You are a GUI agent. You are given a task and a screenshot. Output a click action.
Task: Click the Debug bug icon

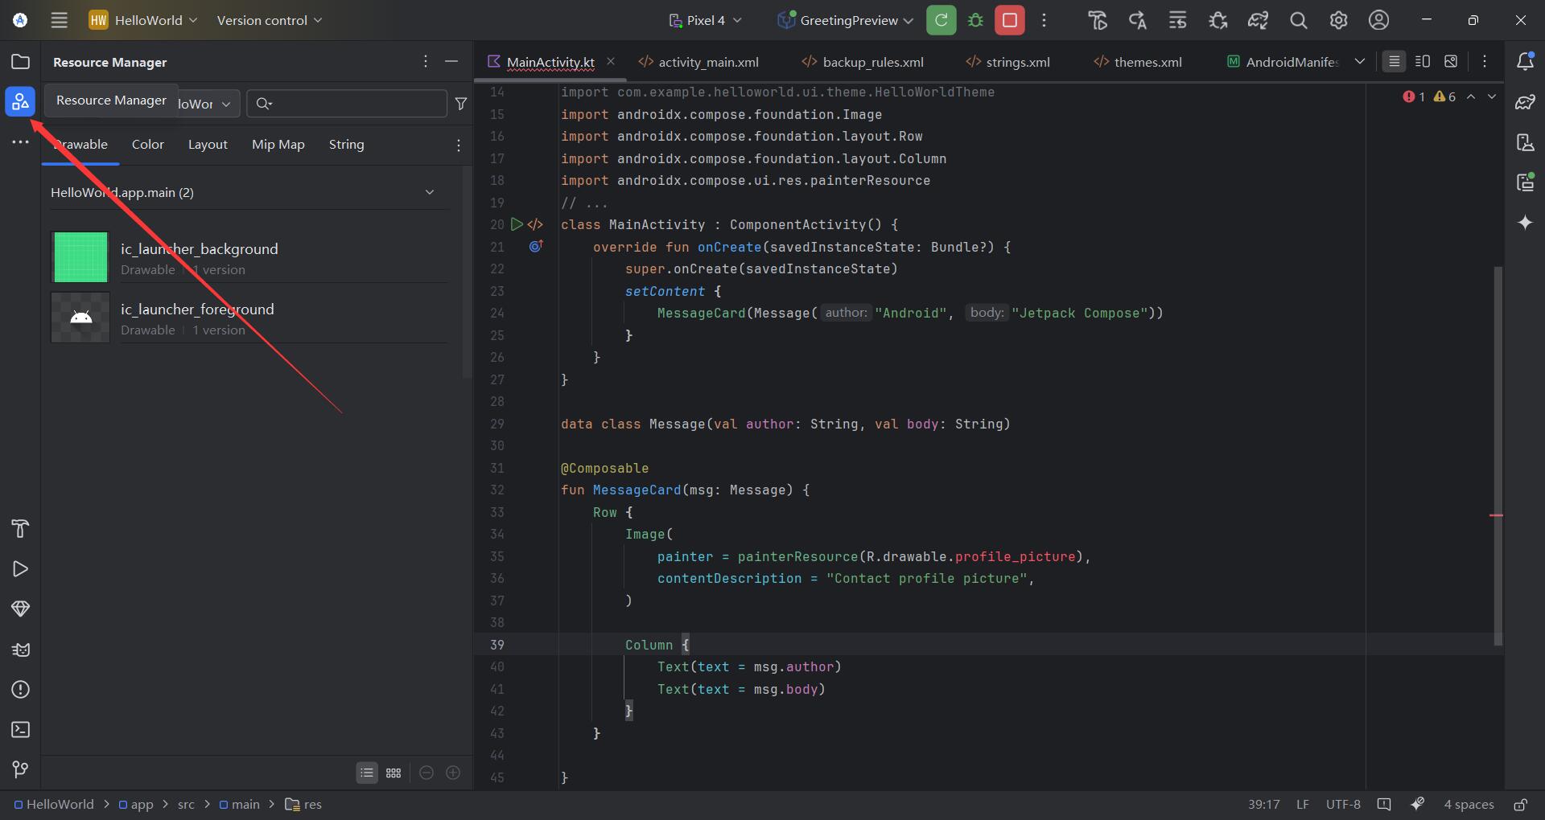coord(975,20)
